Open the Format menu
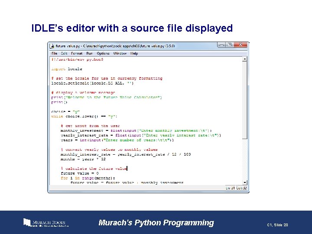 pyautogui.click(x=77, y=53)
